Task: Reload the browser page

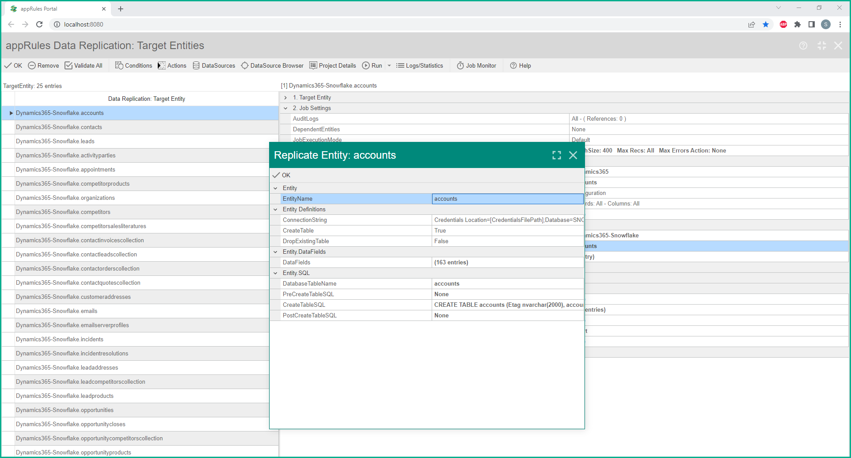Action: (x=39, y=24)
